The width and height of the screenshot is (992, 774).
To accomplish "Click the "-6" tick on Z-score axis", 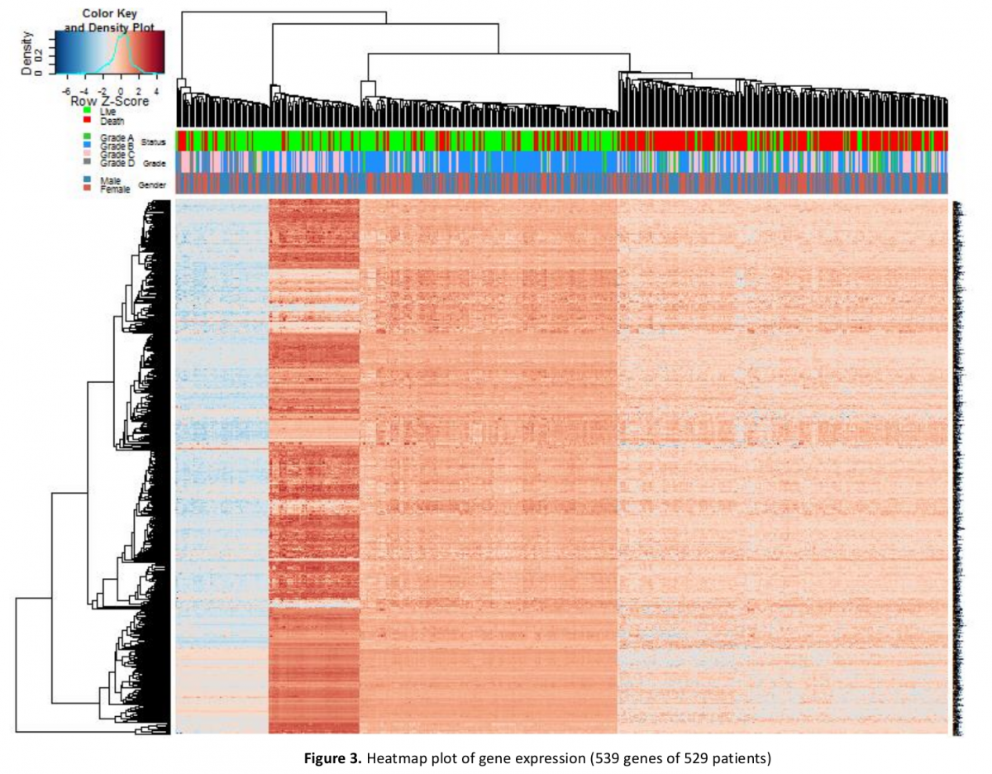I will [66, 91].
